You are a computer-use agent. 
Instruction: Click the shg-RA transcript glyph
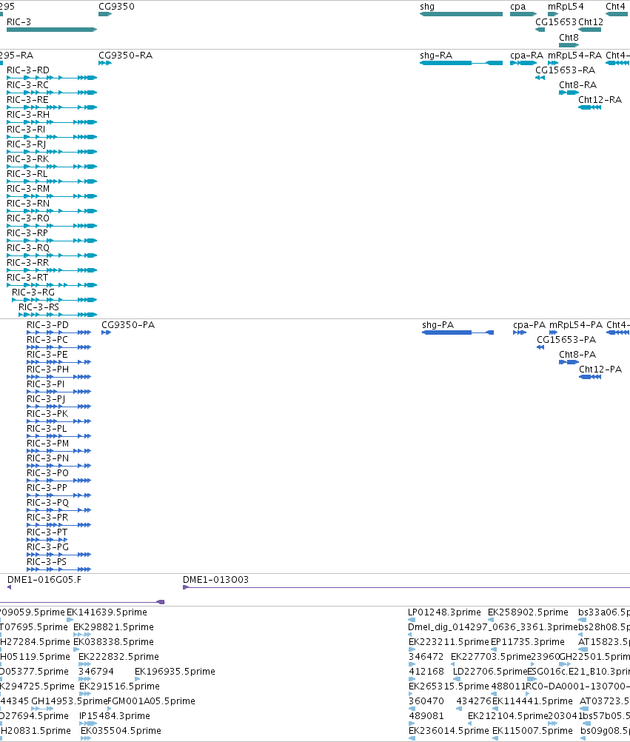click(461, 63)
